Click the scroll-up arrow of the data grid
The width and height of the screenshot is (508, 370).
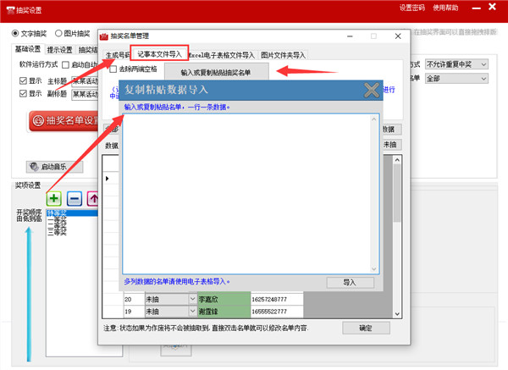pos(397,160)
